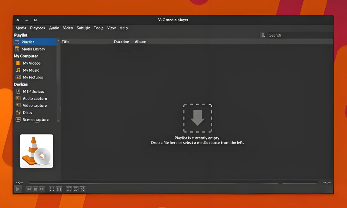Screen dimensions: 347x208
Task: Select Playlist in the sidebar
Action: tap(35, 42)
